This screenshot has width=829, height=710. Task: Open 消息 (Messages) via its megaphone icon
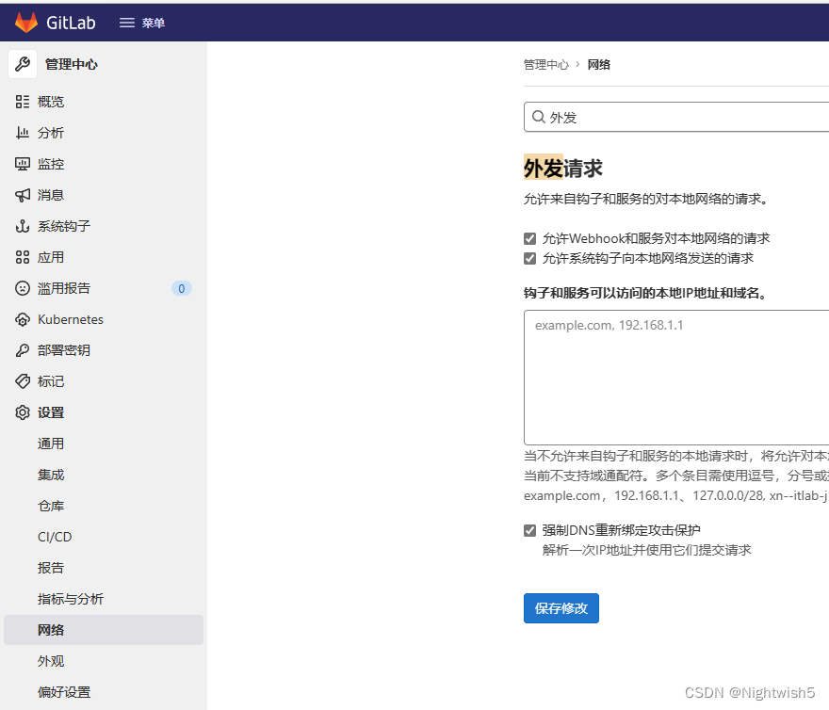22,194
